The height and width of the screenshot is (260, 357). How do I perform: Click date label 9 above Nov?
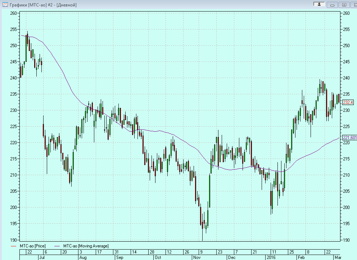tap(201, 252)
